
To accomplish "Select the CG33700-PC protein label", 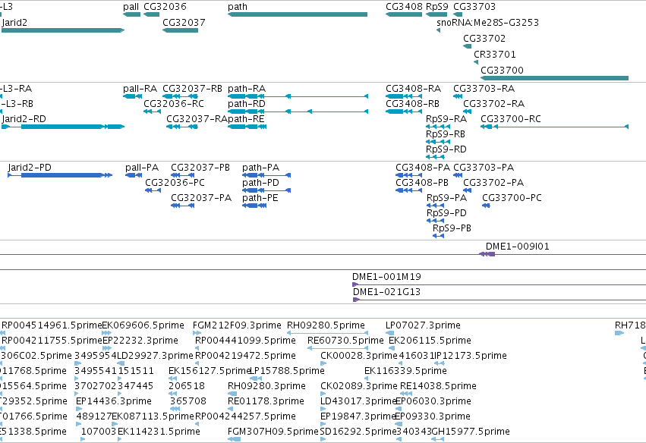I will click(x=512, y=198).
